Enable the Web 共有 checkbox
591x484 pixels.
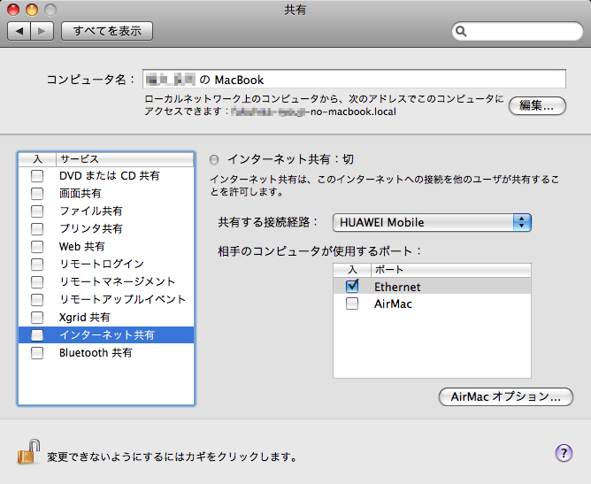(37, 247)
